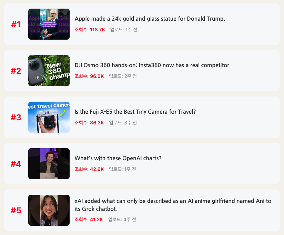284x235 pixels.
Task: Click title 'Is the Fuji X-E5 the Best Tiny Camera'
Action: (x=135, y=112)
